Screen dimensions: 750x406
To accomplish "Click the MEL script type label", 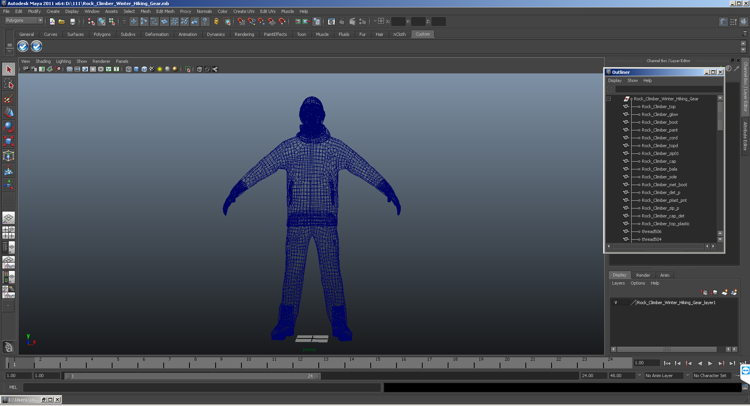I will 13,387.
